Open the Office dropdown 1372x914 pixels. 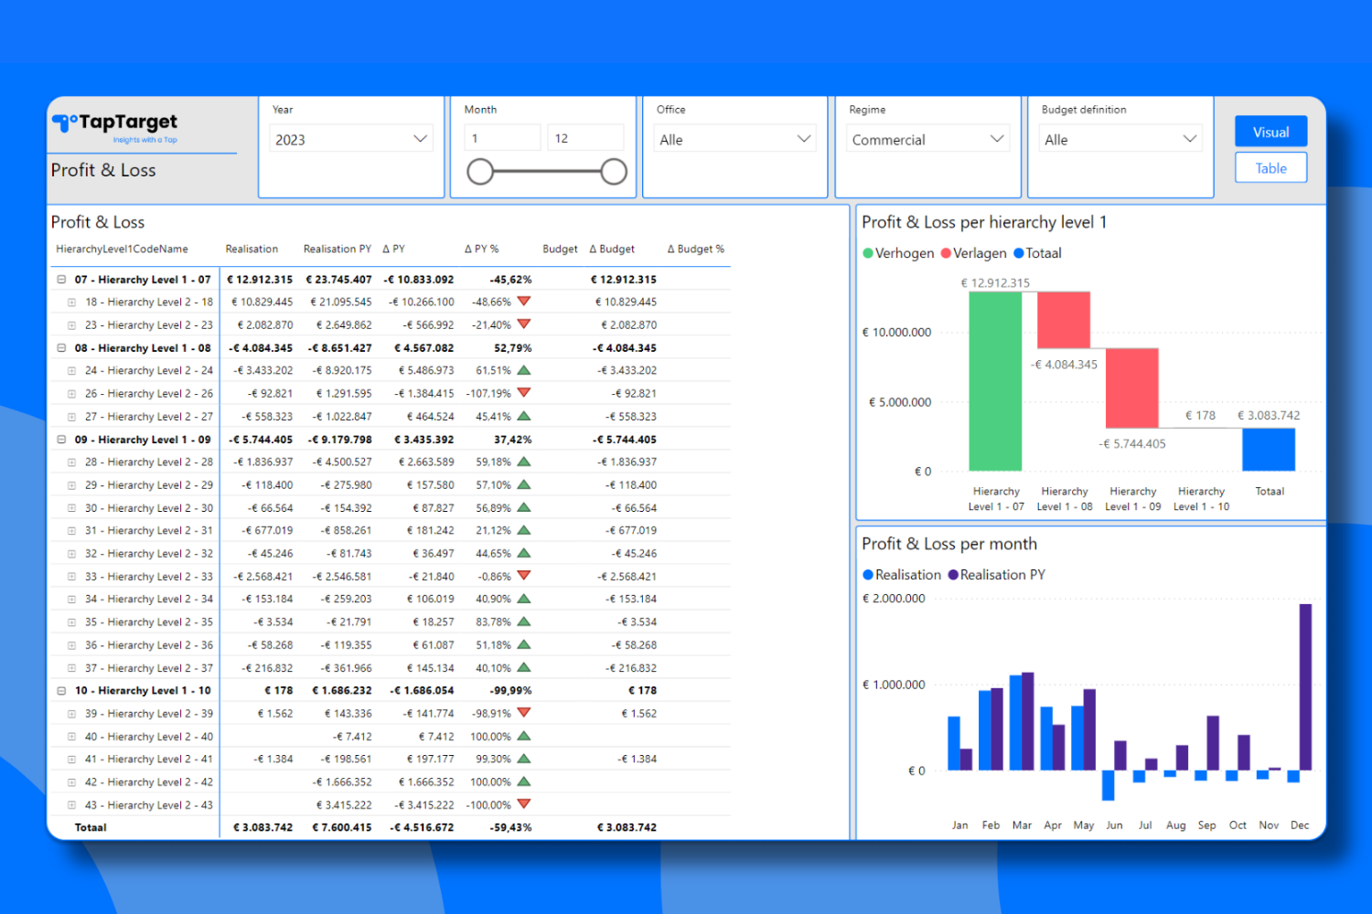coord(735,139)
